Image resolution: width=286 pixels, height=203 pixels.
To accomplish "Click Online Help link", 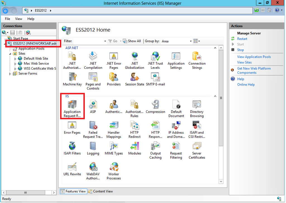I will coord(246,84).
